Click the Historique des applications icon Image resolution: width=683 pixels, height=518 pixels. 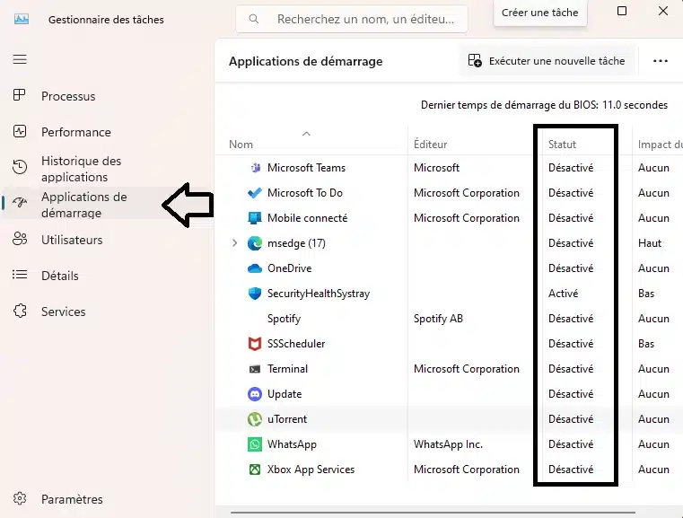pyautogui.click(x=20, y=167)
